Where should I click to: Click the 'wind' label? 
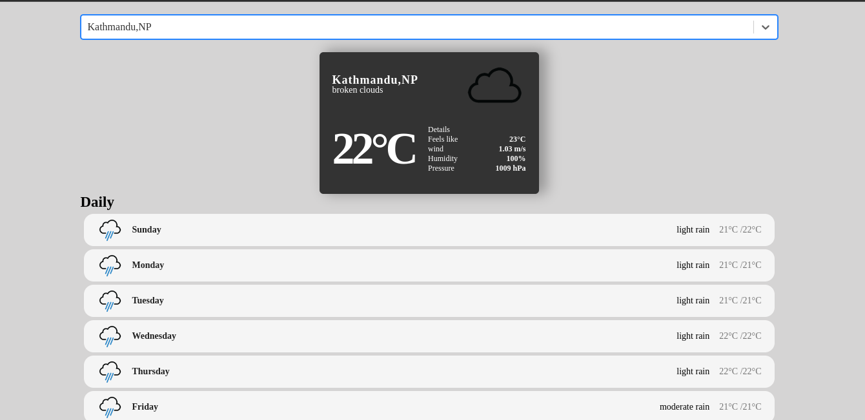[436, 149]
